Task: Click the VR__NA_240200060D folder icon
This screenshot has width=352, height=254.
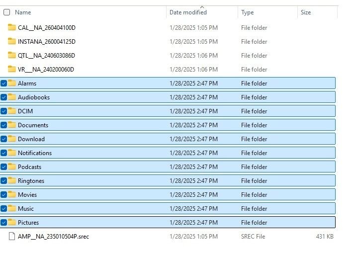Action: 12,70
